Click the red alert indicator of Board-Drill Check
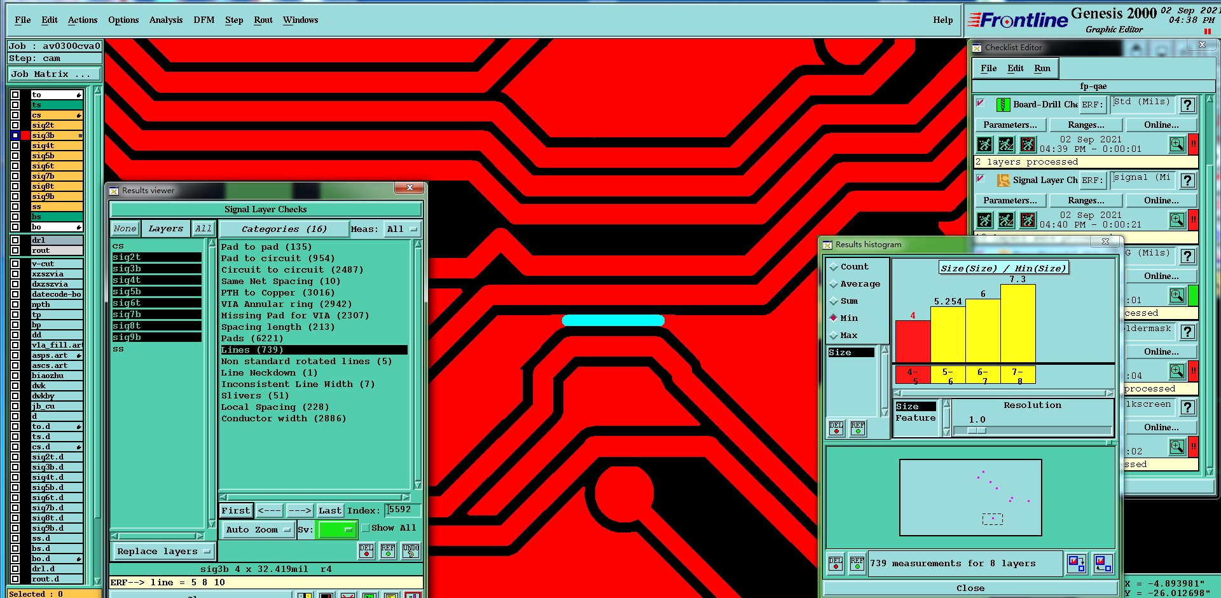The image size is (1221, 598). (x=1193, y=144)
